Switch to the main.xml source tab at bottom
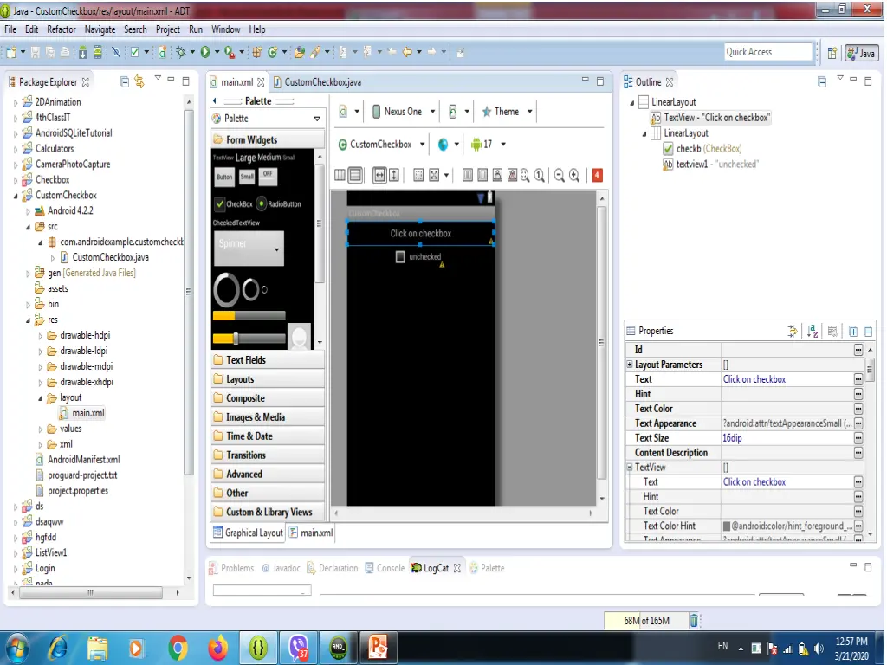Image resolution: width=887 pixels, height=665 pixels. pyautogui.click(x=311, y=533)
